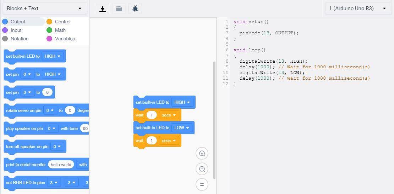
Task: Start the debugger bug icon
Action: coord(135,8)
